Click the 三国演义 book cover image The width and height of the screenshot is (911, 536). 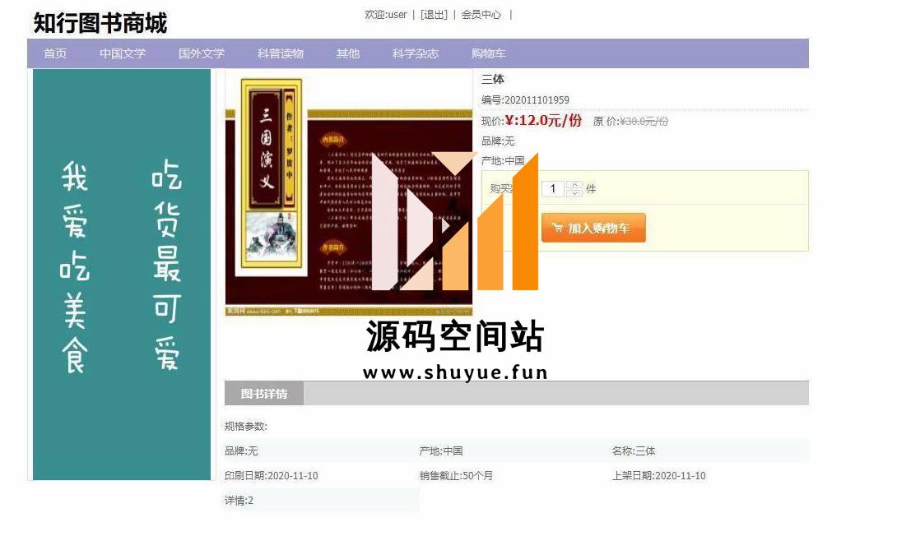349,196
